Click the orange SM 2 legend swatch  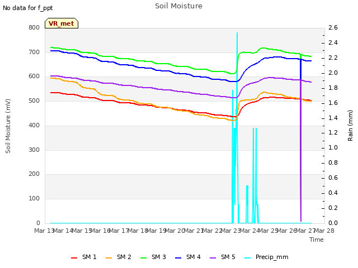pos(109,258)
